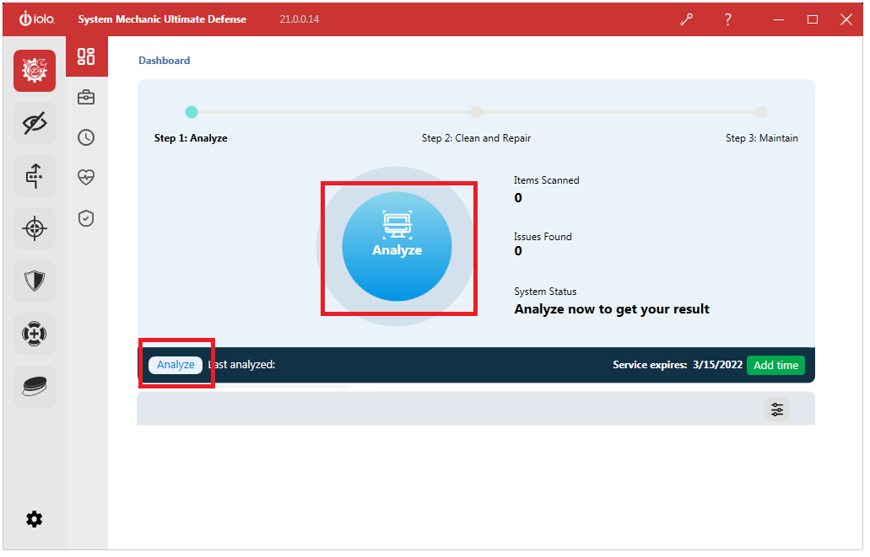Open the DriveScrubber disk icon
This screenshot has height=557, width=870.
(35, 388)
